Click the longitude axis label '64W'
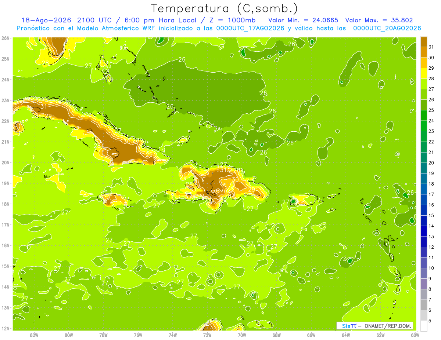This screenshot has width=441, height=340. [x=346, y=335]
